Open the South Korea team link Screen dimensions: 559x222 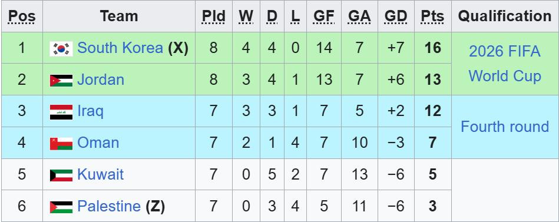click(120, 48)
